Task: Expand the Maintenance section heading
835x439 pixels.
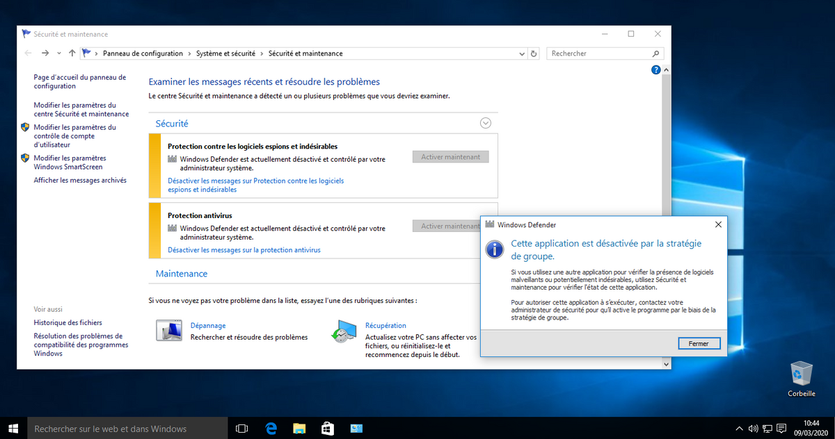Action: tap(182, 274)
